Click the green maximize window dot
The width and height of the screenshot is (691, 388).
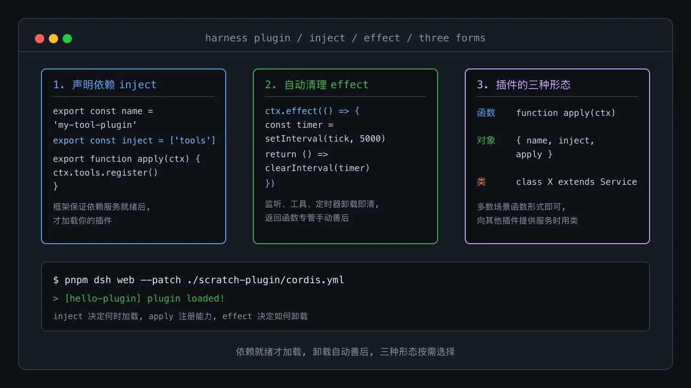pos(67,39)
